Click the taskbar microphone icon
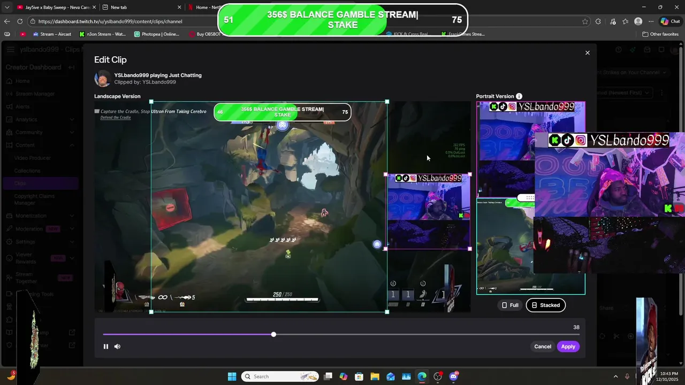The width and height of the screenshot is (685, 385). click(628, 376)
